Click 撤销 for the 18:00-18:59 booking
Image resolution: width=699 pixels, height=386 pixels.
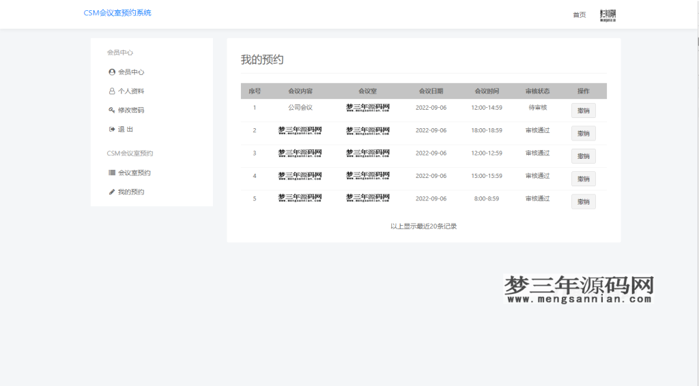point(583,134)
